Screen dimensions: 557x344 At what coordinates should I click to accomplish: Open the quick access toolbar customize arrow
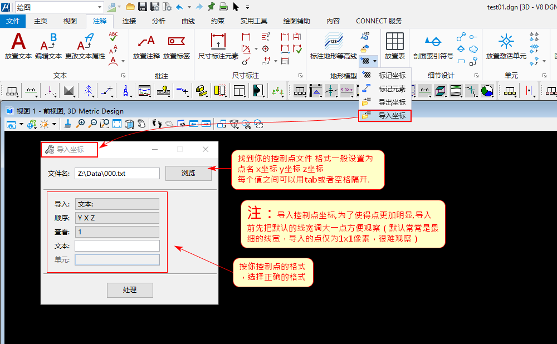pyautogui.click(x=248, y=7)
